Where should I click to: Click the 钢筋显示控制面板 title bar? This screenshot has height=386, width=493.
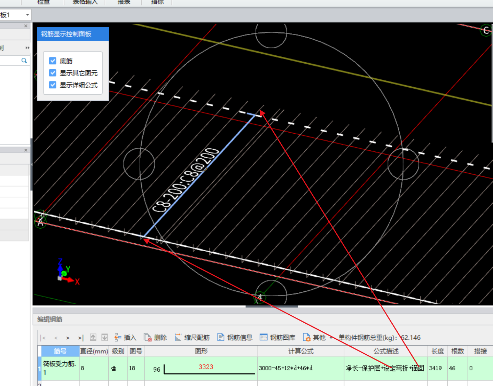pos(73,34)
